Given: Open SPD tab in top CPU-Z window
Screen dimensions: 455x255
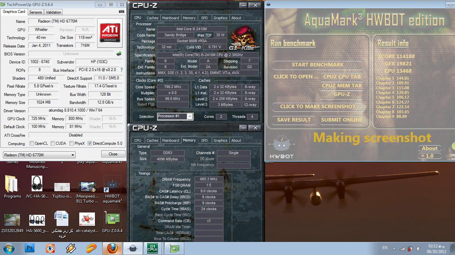Looking at the screenshot, I should [205, 18].
